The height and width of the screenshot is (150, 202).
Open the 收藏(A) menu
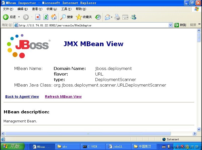[52, 9]
